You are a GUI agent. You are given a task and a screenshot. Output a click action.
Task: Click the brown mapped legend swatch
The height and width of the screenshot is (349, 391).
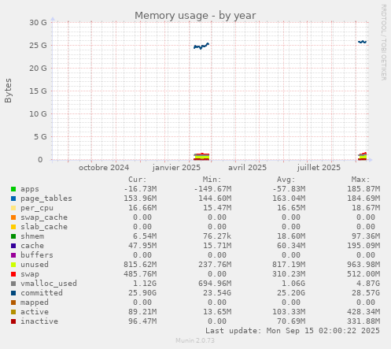pos(13,303)
